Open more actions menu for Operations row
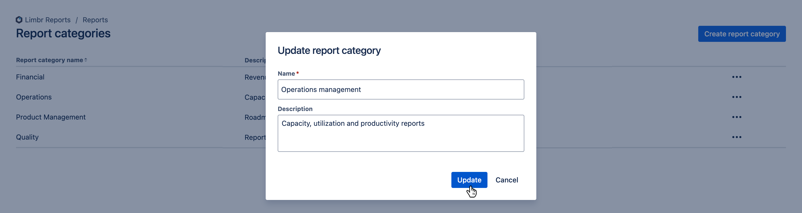This screenshot has height=213, width=802. [736, 97]
